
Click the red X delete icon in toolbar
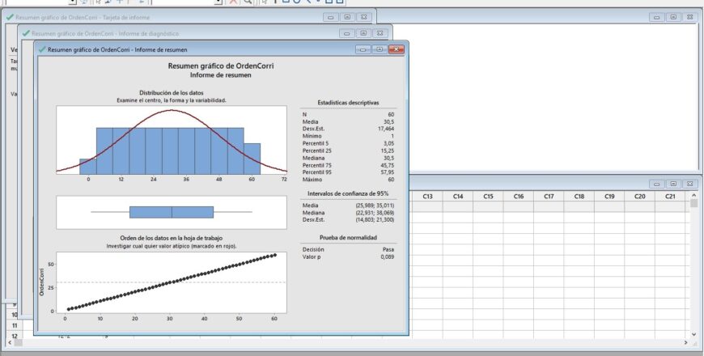coord(233,2)
